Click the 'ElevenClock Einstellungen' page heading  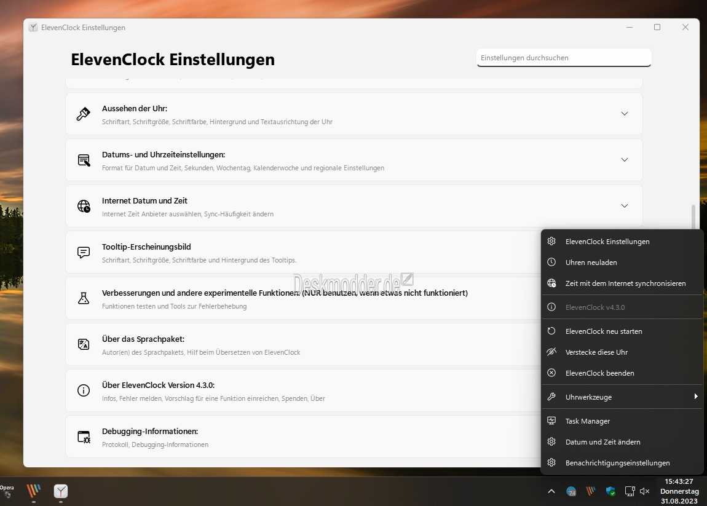pyautogui.click(x=173, y=60)
